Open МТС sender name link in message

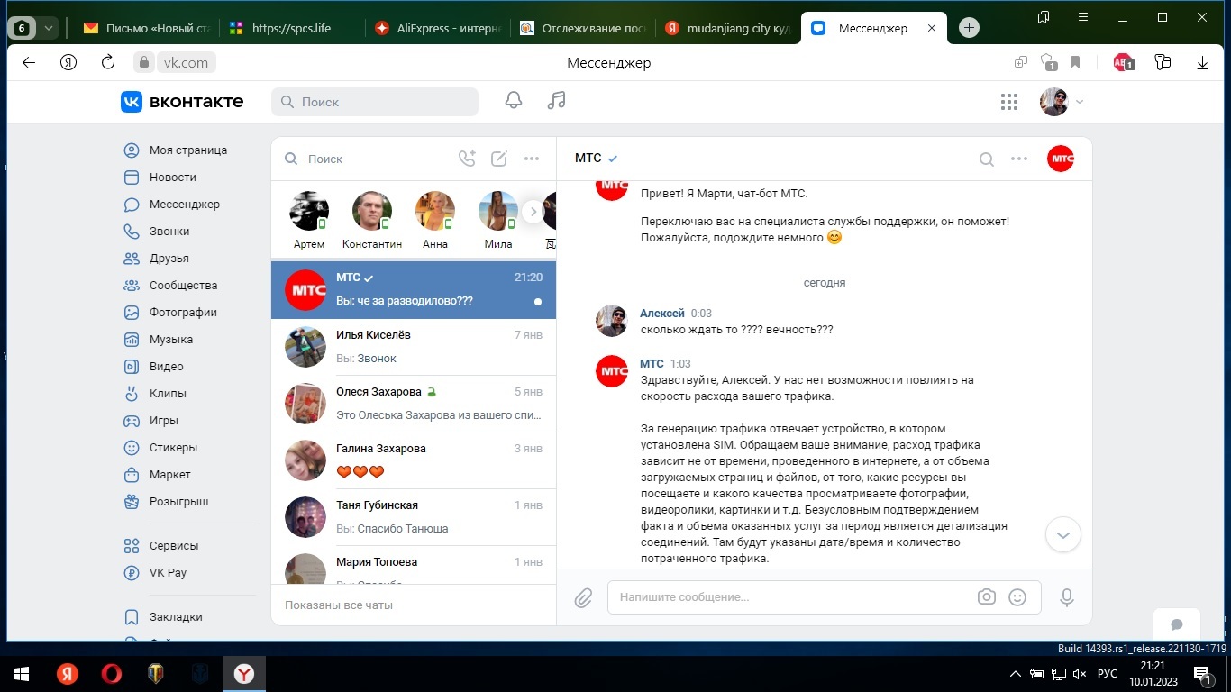point(652,363)
